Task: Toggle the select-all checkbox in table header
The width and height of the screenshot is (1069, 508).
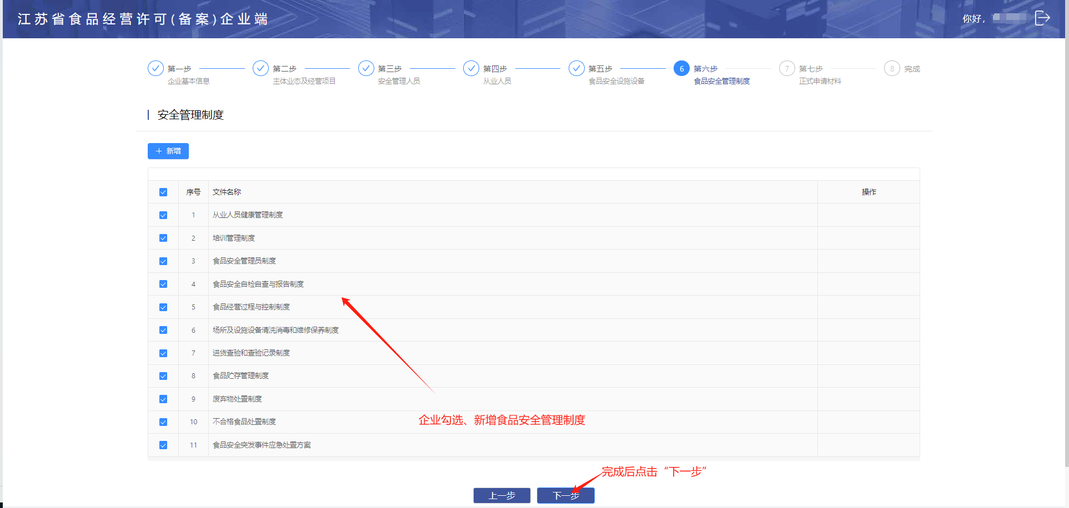Action: 163,192
